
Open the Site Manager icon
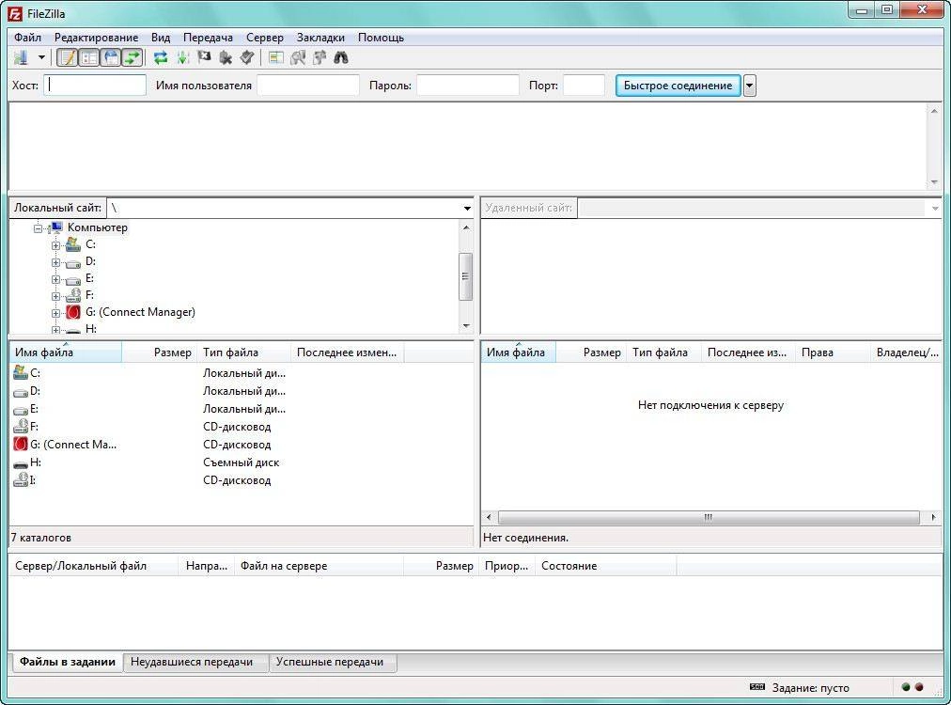point(21,57)
